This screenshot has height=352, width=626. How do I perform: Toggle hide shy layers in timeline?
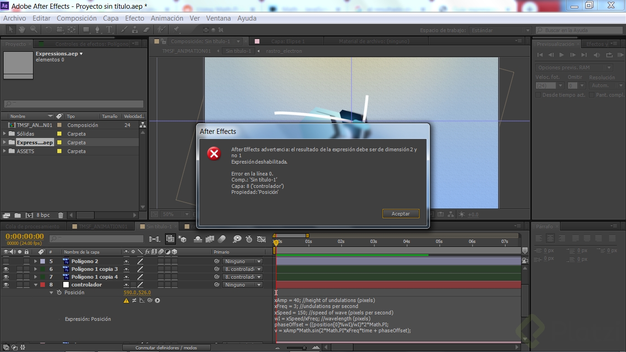click(198, 239)
